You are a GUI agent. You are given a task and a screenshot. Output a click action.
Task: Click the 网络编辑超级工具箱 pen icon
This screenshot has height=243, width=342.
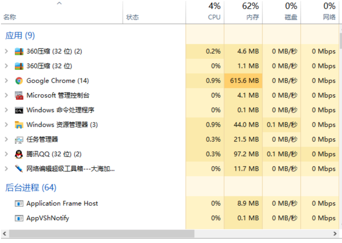coord(19,169)
